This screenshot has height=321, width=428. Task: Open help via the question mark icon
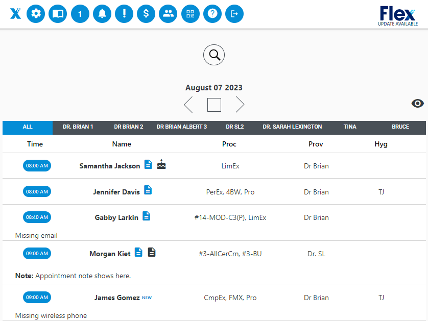(x=212, y=14)
